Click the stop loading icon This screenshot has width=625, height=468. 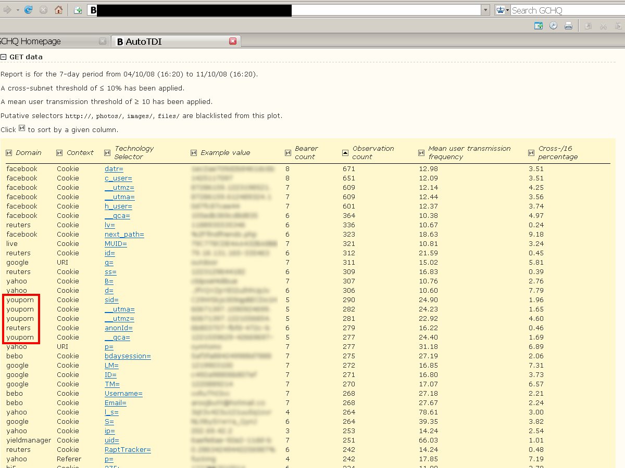tap(44, 10)
